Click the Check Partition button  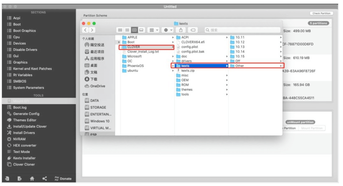pos(321,13)
